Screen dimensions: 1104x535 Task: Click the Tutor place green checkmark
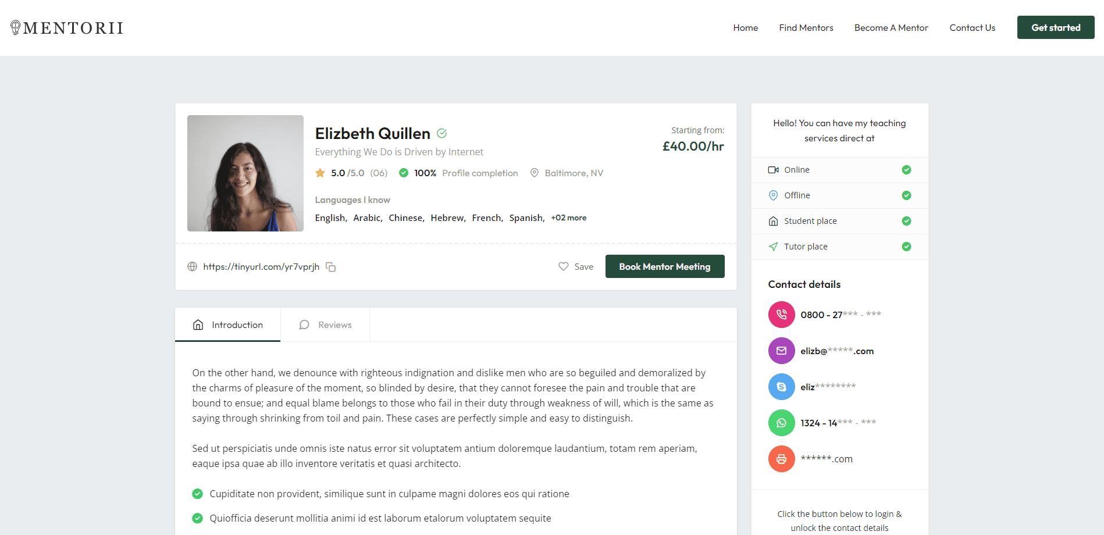coord(906,247)
